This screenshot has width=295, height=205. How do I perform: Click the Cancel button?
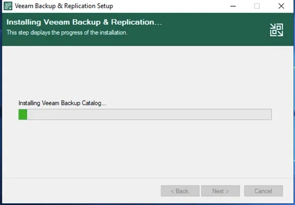263,191
